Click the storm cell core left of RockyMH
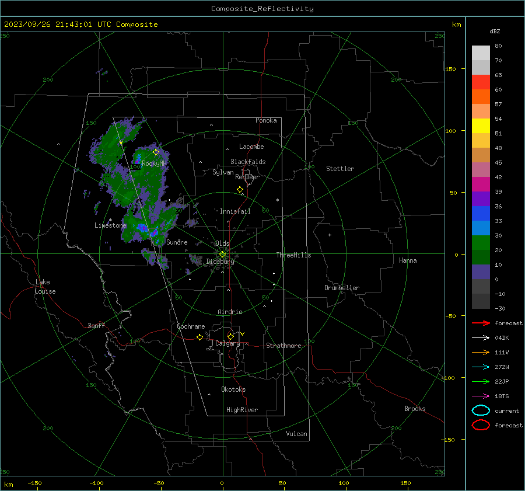525x491 pixels. click(x=138, y=159)
